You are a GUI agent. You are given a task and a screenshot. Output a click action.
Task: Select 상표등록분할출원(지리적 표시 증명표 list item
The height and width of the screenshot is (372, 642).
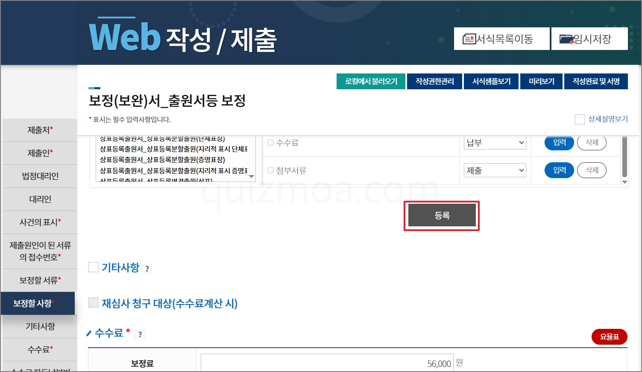pos(173,170)
